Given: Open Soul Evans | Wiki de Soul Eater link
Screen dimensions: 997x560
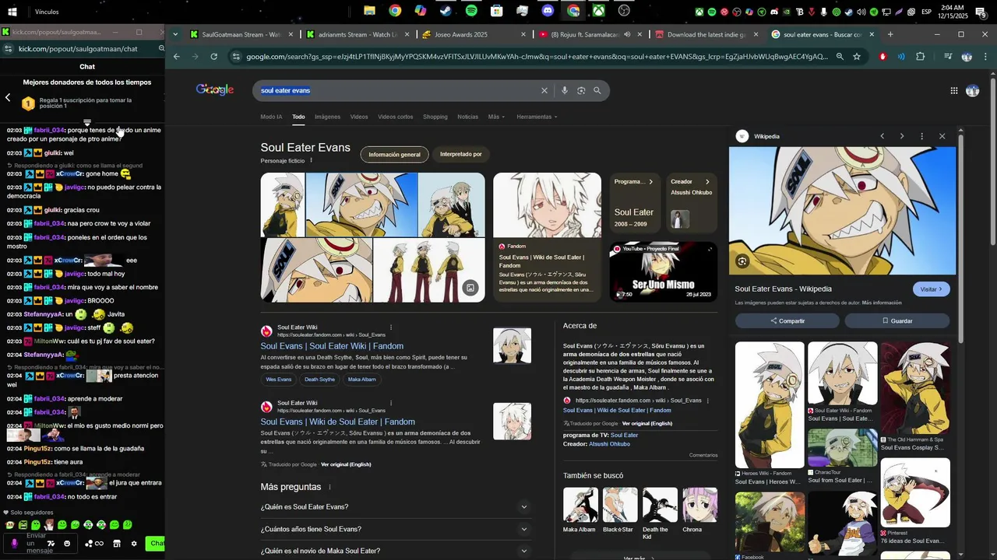Looking at the screenshot, I should click(338, 422).
